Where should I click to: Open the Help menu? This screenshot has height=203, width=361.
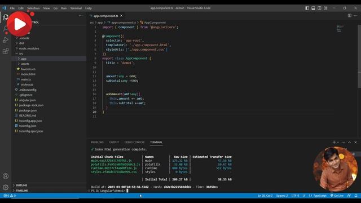tap(89, 8)
